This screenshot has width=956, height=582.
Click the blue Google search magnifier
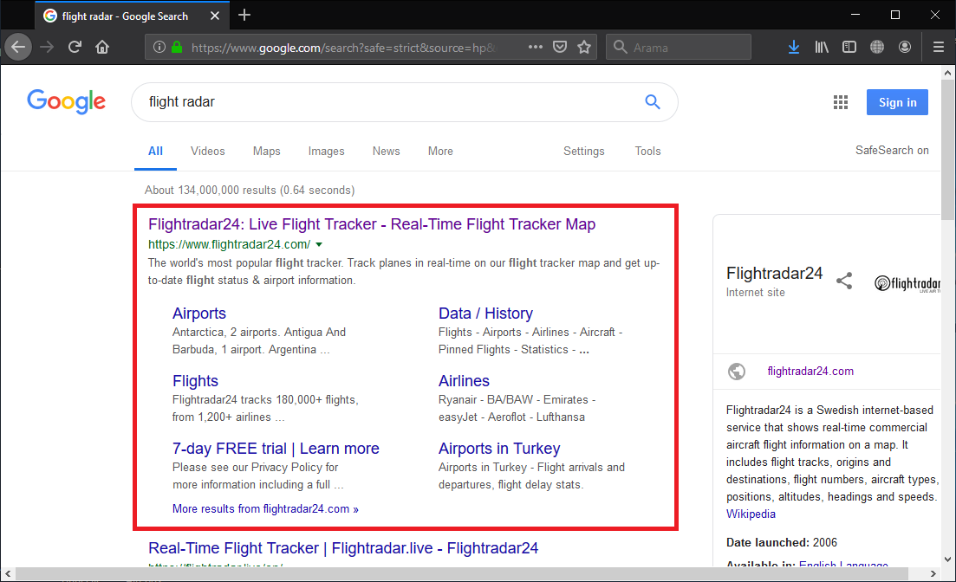pyautogui.click(x=653, y=102)
